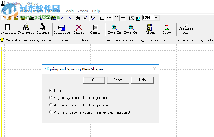Click the Redo arrow icon
214x137 pixels.
69,18
